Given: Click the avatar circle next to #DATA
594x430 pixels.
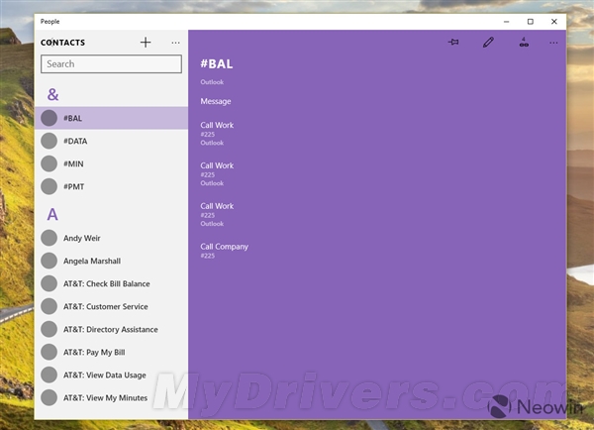Looking at the screenshot, I should click(49, 141).
